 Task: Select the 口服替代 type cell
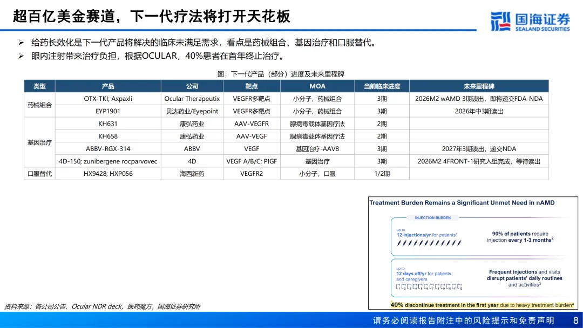pyautogui.click(x=40, y=174)
